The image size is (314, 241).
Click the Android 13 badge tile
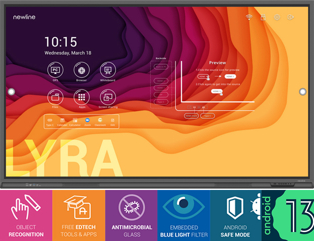click(x=288, y=215)
